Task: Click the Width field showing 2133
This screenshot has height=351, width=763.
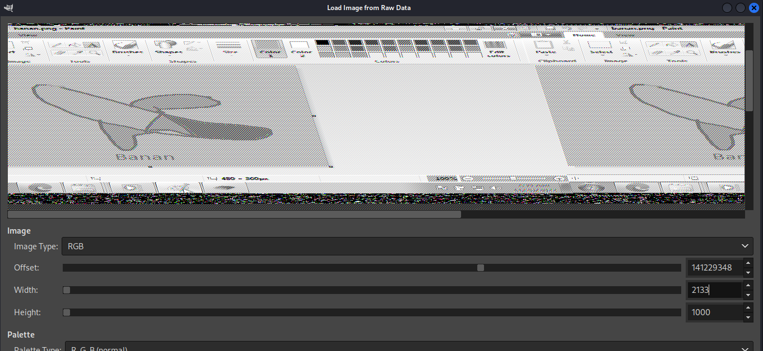Action: (x=714, y=290)
